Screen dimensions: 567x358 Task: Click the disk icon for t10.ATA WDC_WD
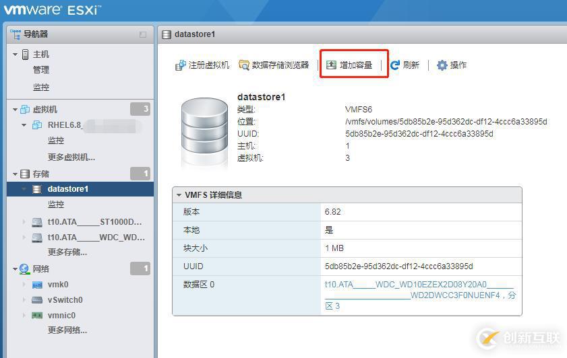(x=37, y=238)
